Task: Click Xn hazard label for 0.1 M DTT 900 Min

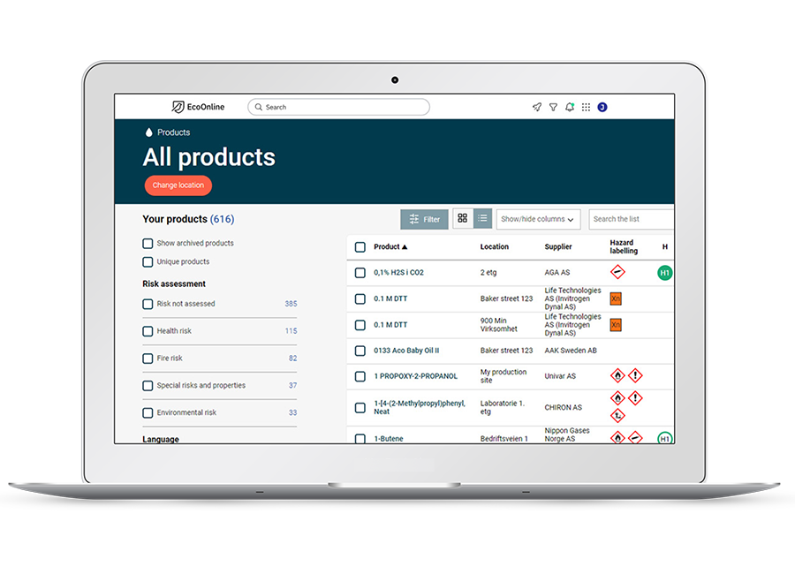Action: coord(616,324)
